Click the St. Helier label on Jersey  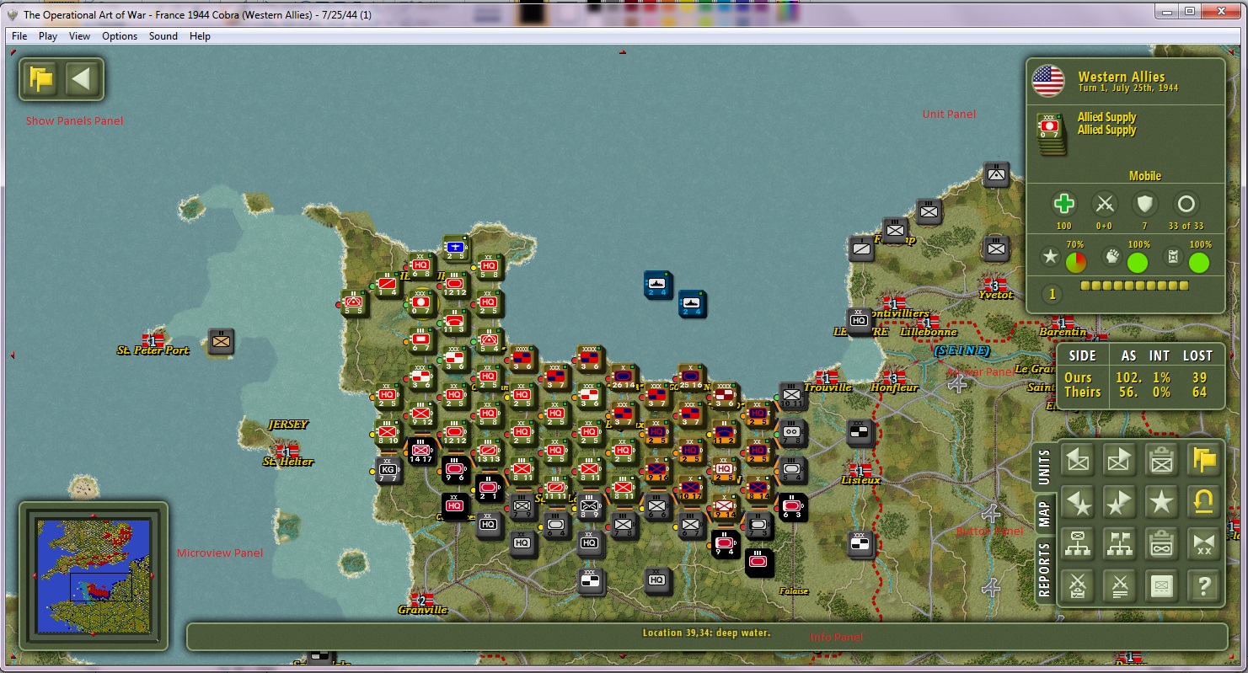288,462
